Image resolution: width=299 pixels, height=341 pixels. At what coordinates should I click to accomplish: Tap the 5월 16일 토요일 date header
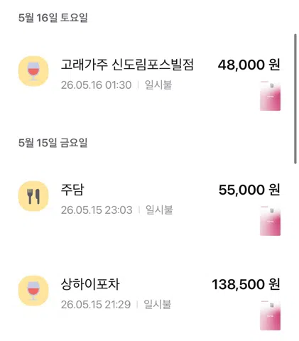point(53,18)
